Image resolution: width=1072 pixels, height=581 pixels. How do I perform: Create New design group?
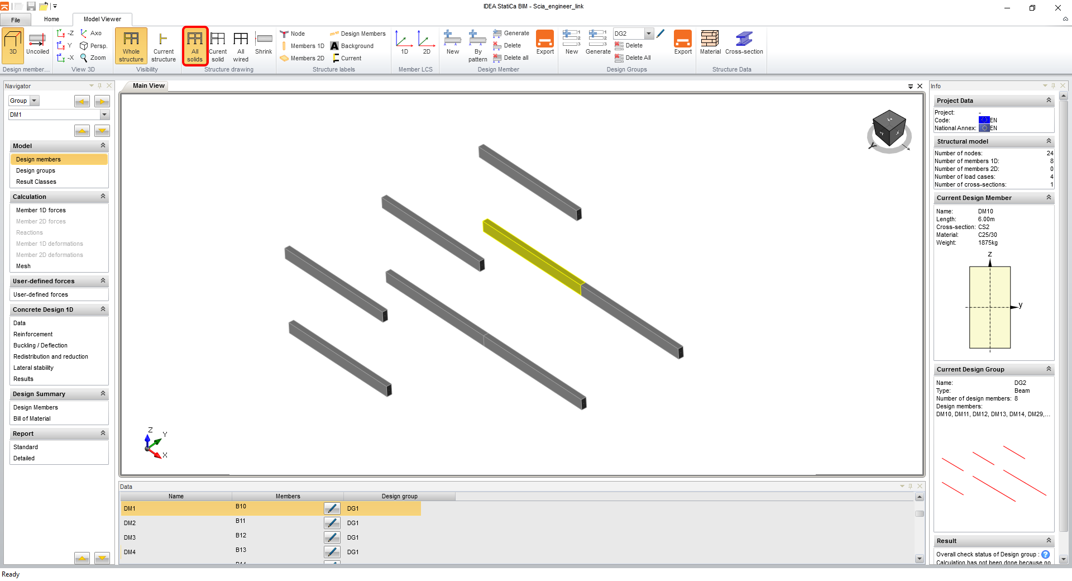[x=572, y=43]
